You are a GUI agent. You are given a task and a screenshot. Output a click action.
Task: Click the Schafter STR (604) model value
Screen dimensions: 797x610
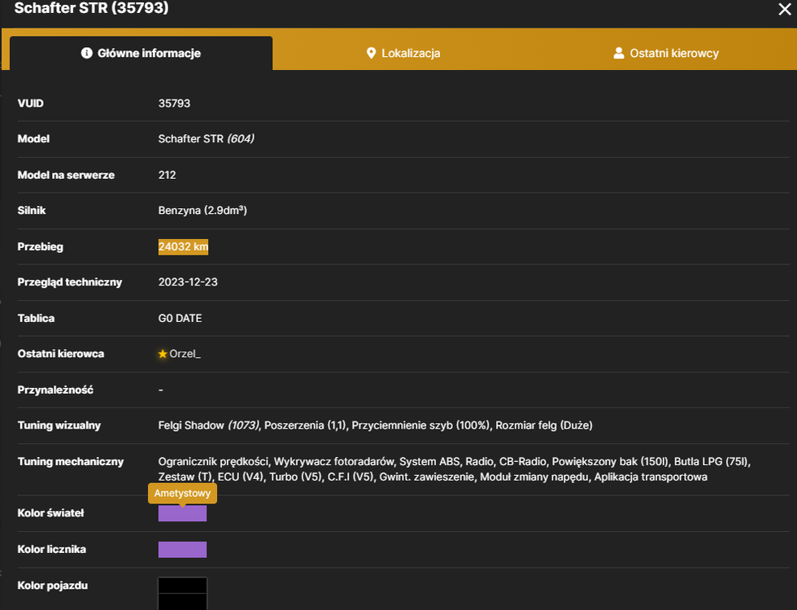click(x=207, y=139)
